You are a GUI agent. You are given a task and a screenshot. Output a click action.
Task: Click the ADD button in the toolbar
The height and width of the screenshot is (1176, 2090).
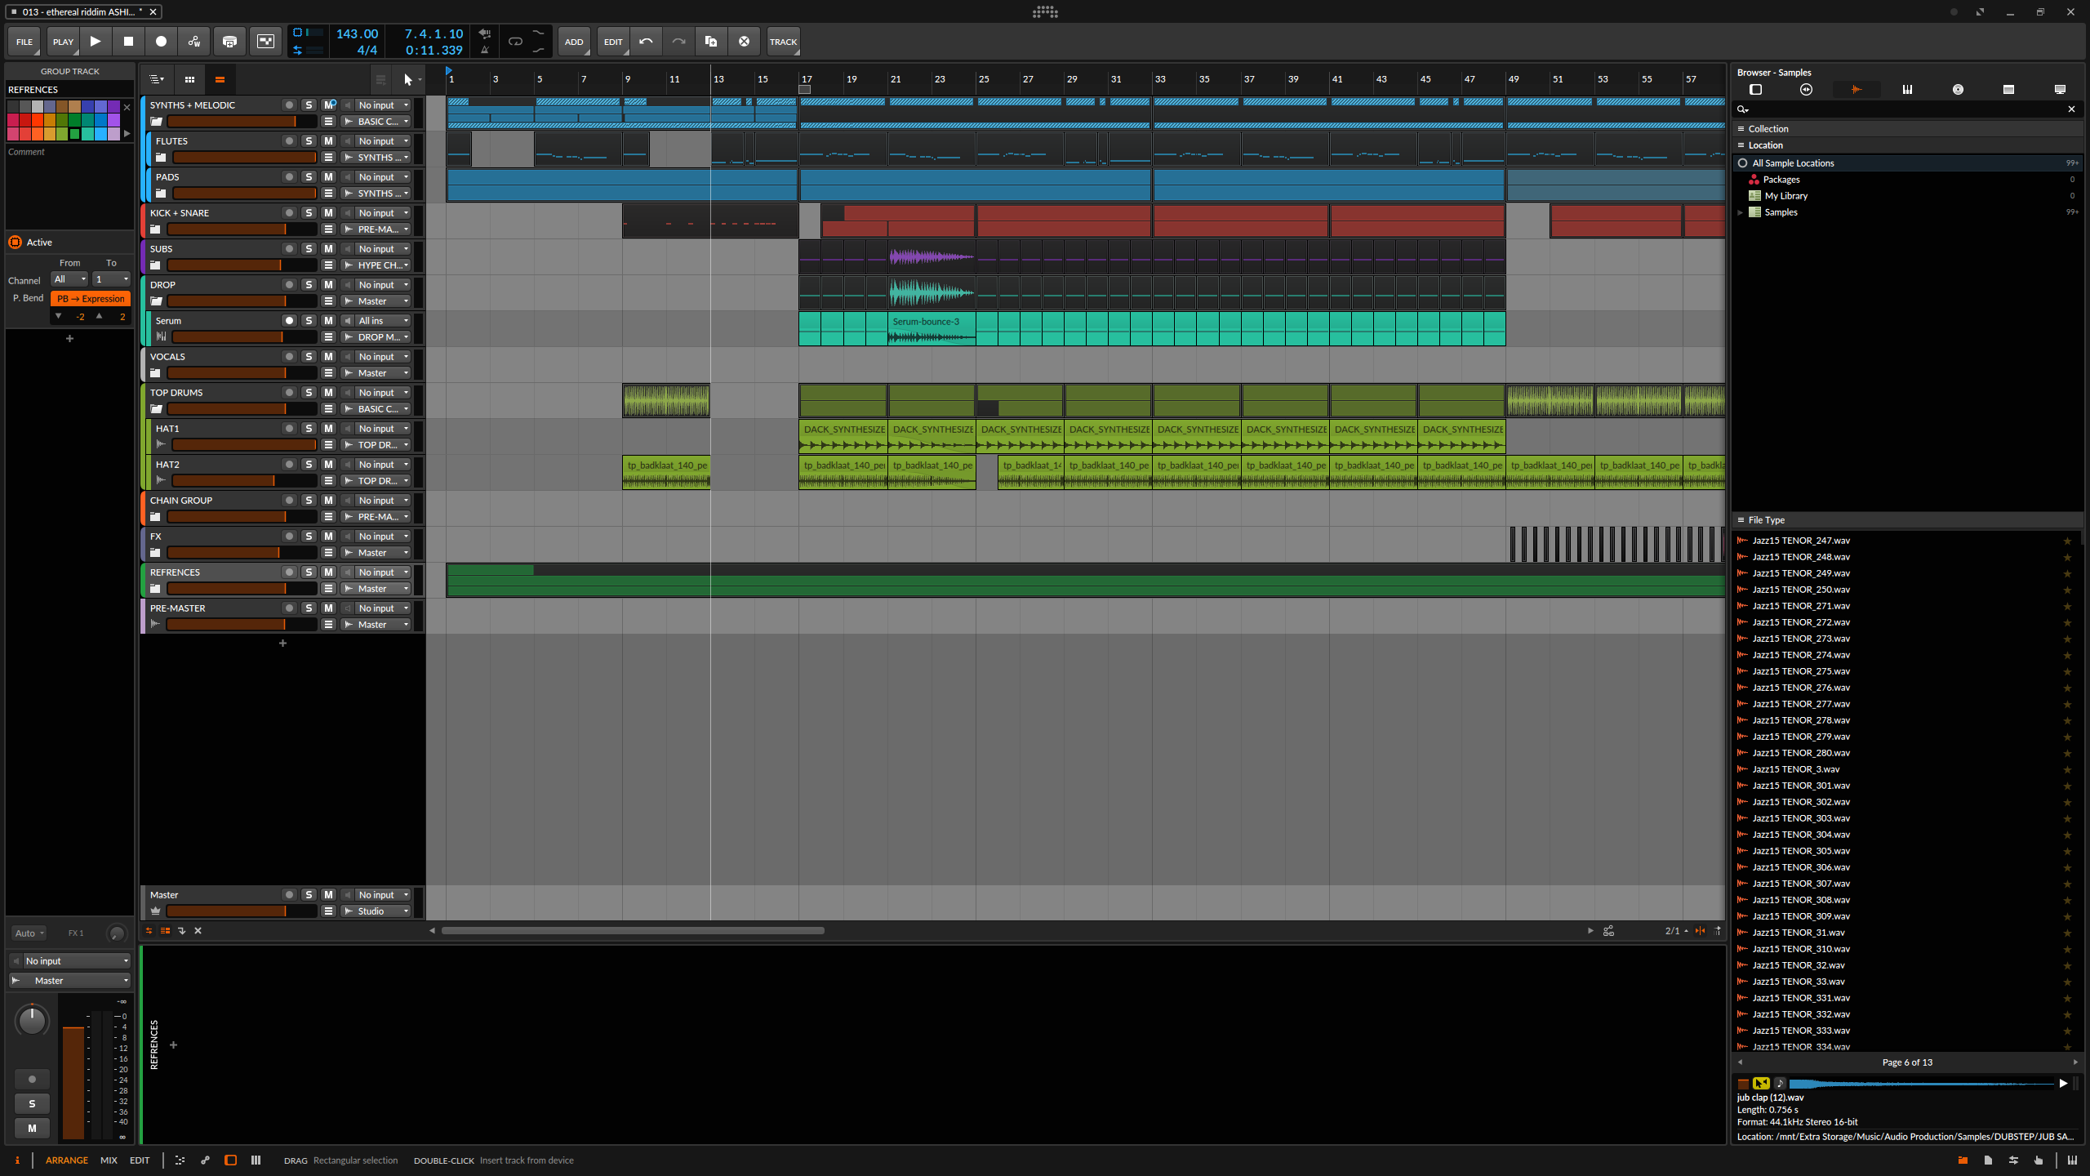pos(575,41)
